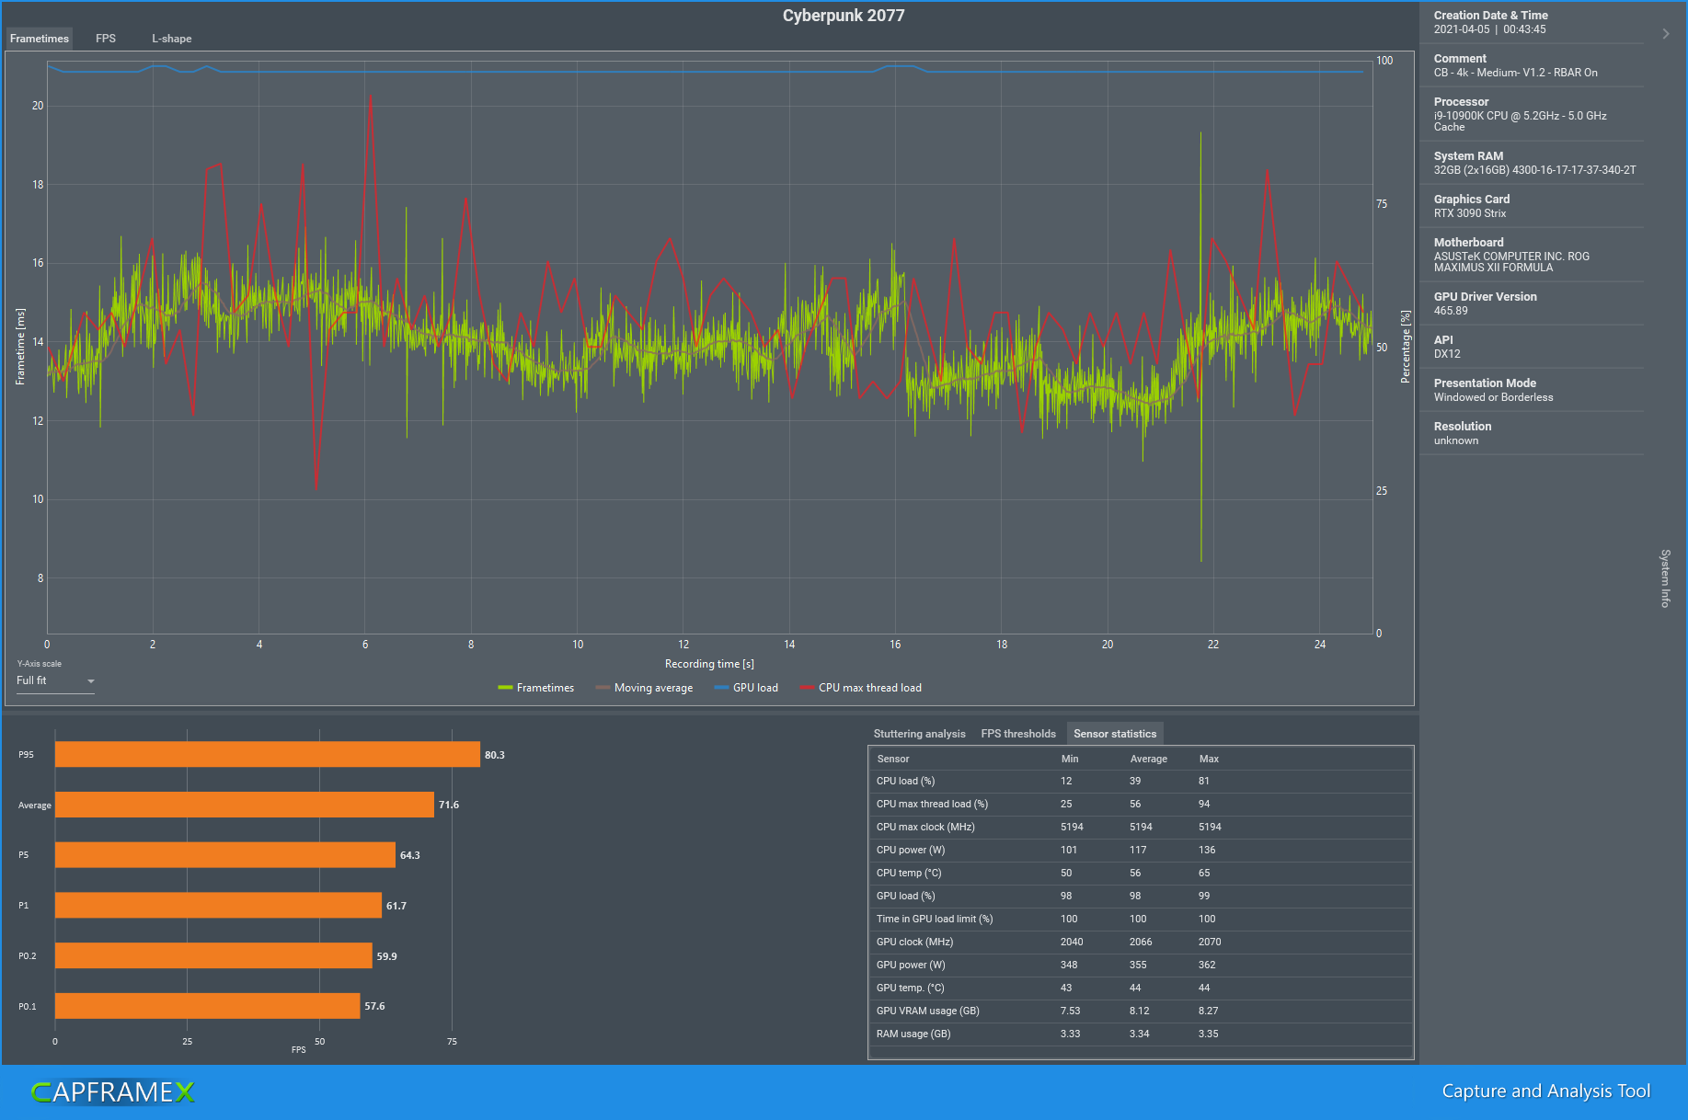Image resolution: width=1688 pixels, height=1120 pixels.
Task: Hide the CPU max thread load series
Action: pyautogui.click(x=861, y=688)
